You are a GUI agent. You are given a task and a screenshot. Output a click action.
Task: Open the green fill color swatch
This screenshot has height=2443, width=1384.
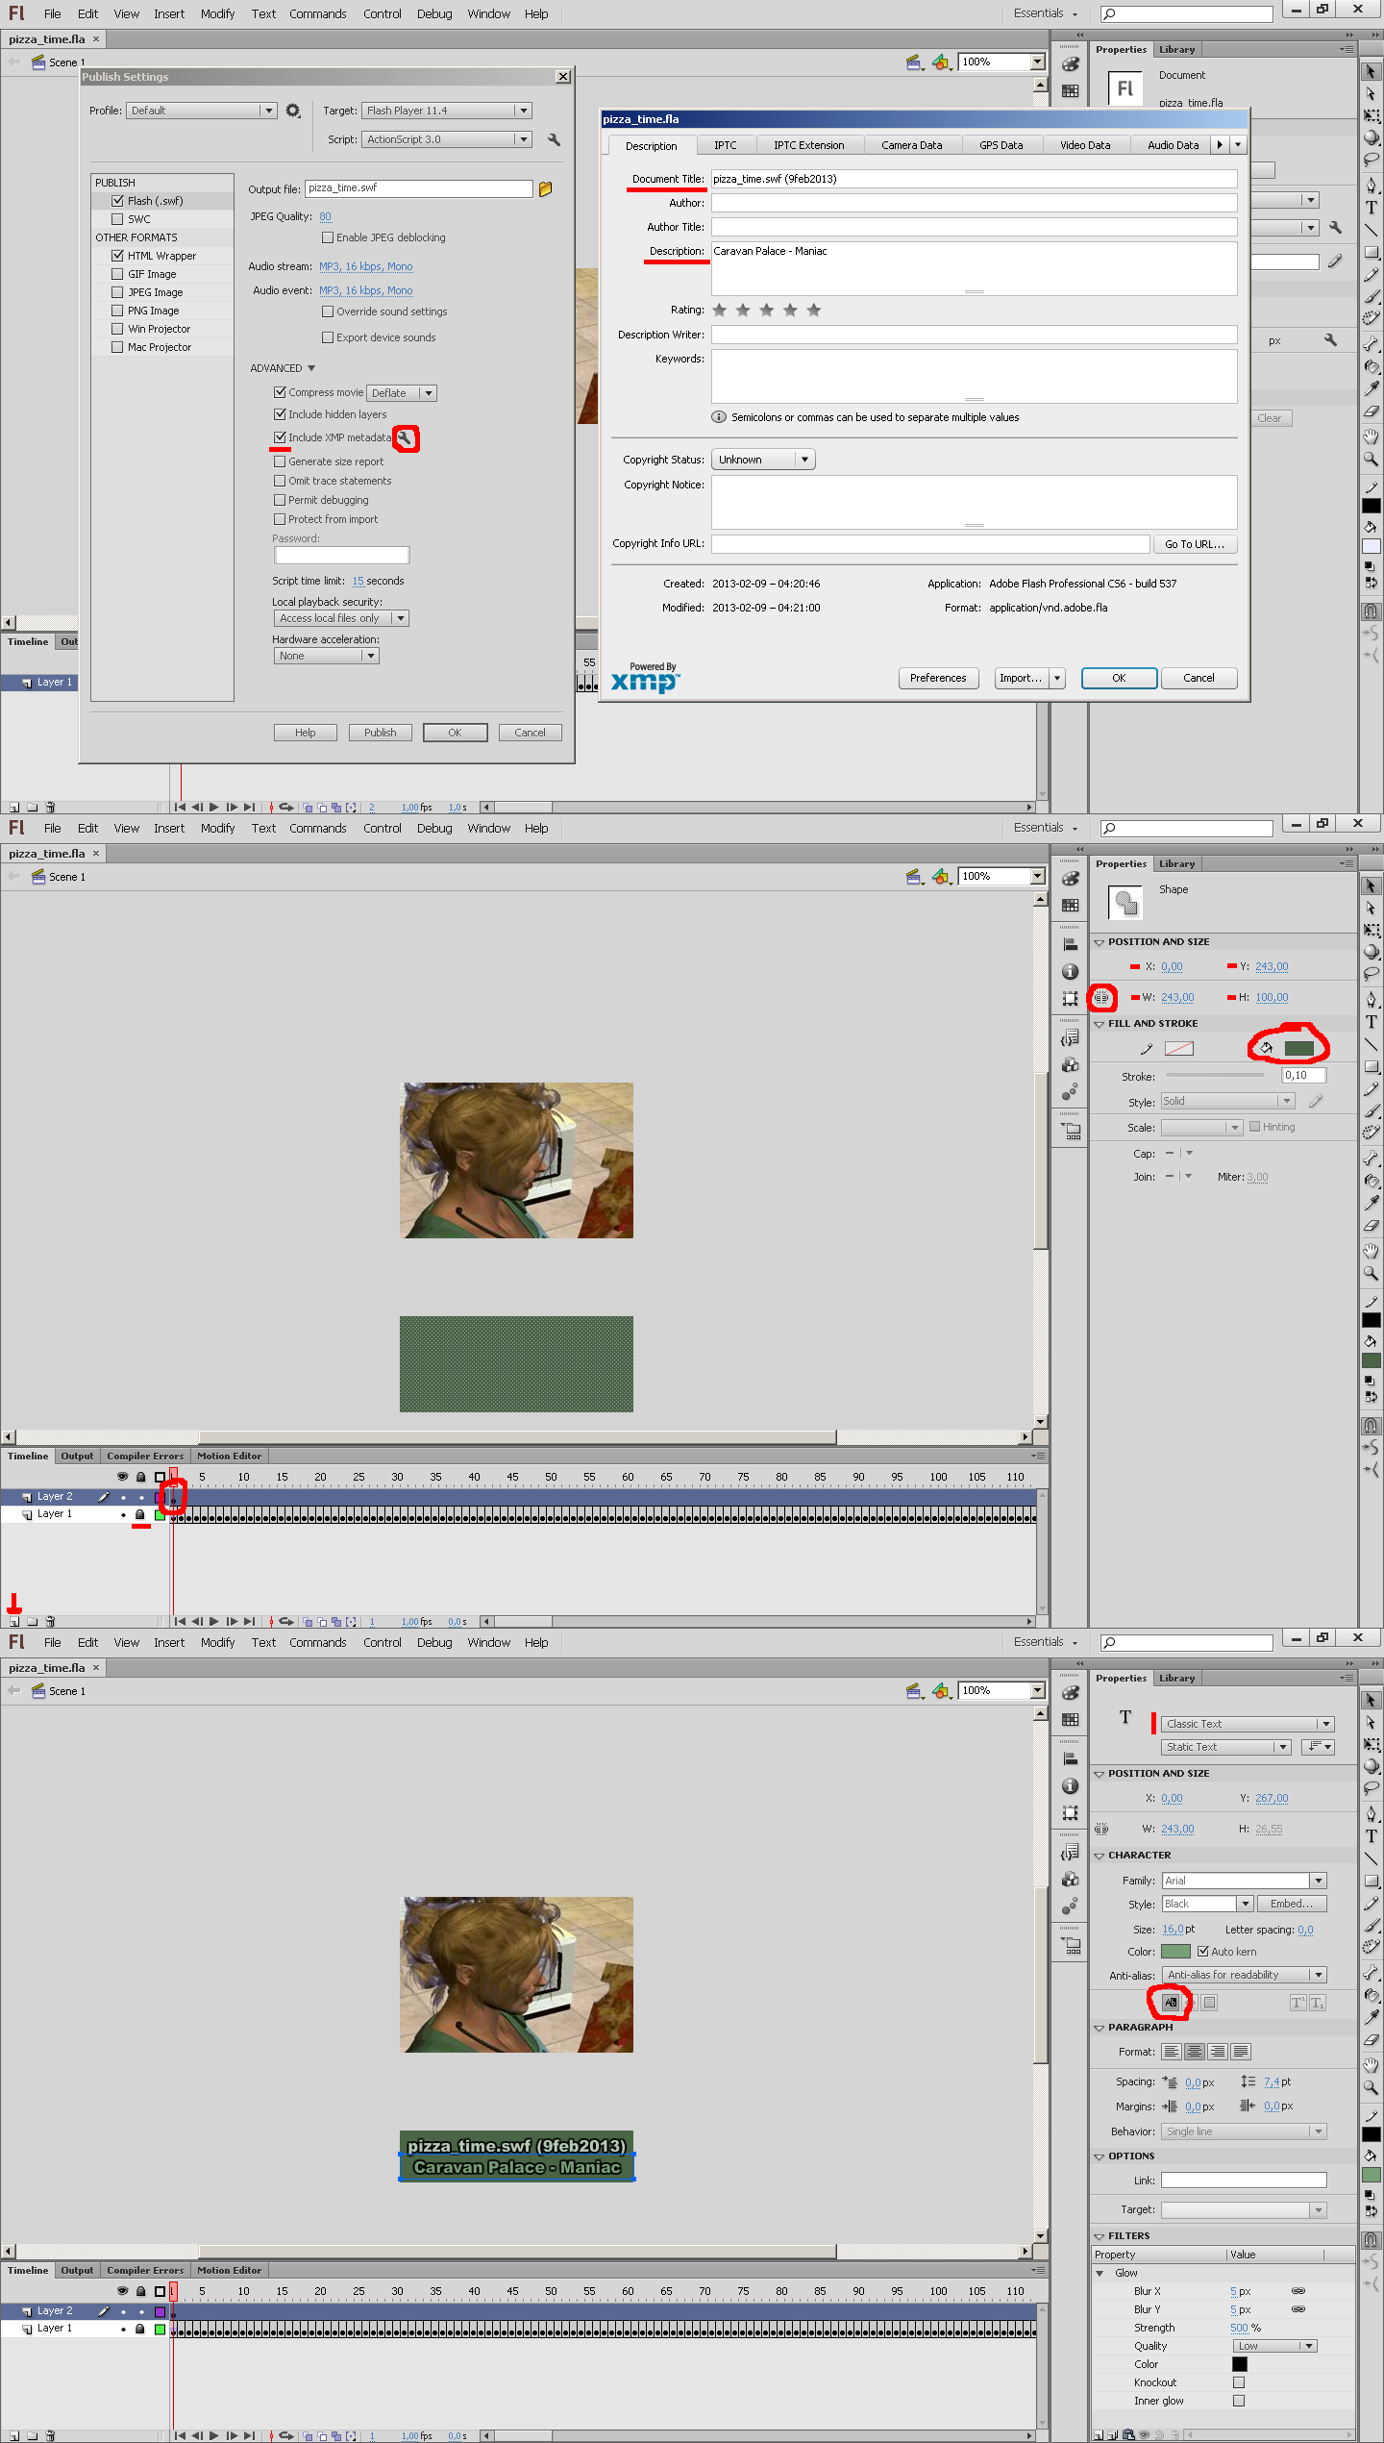coord(1298,1048)
